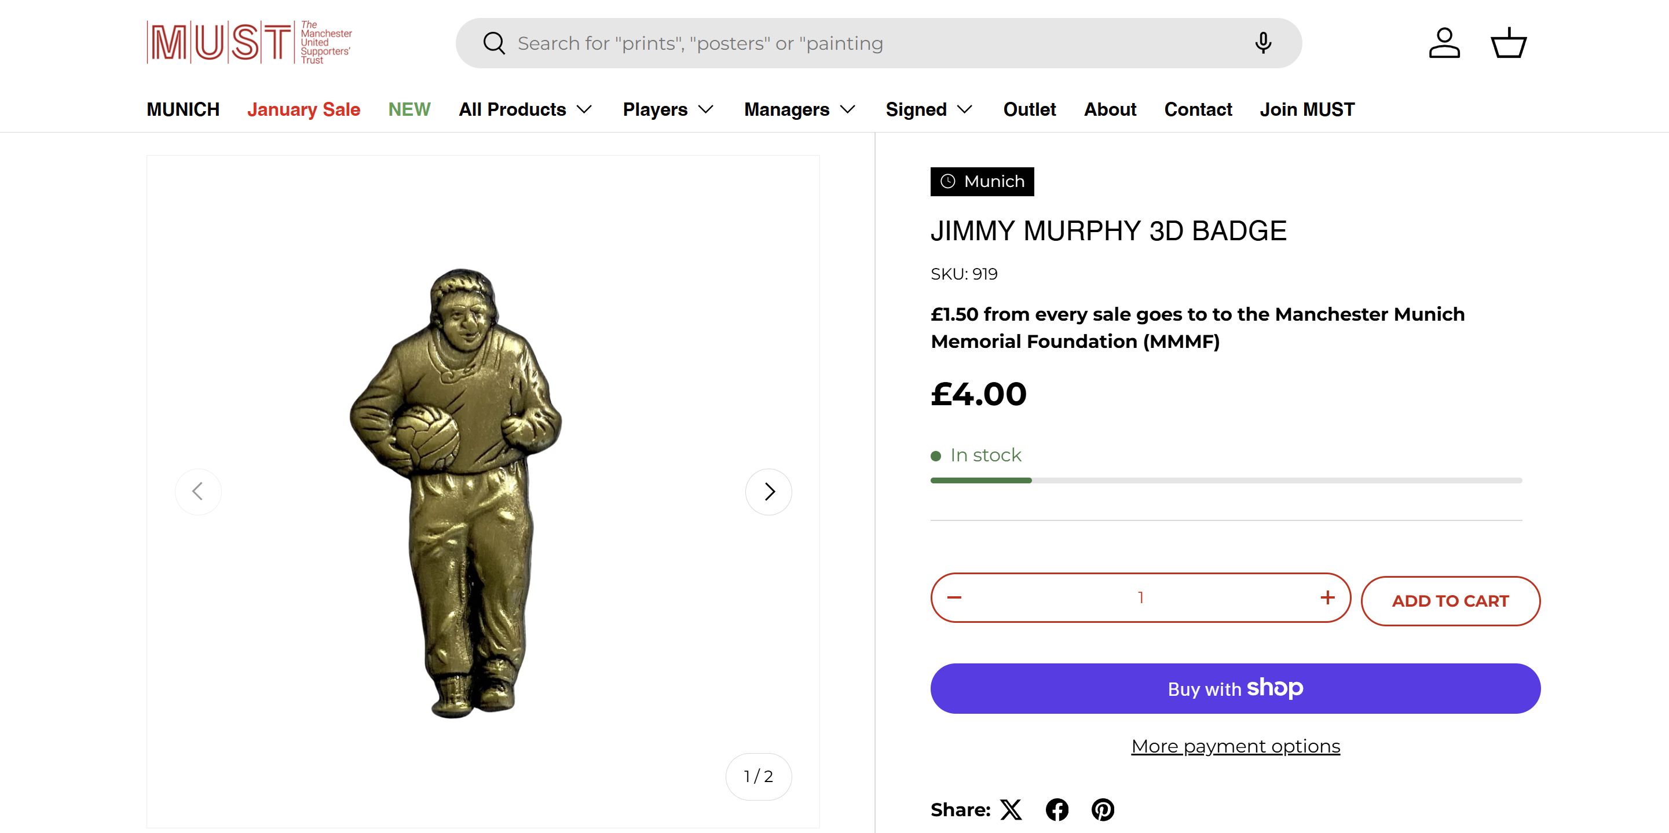Click the MUST logo in the header
The height and width of the screenshot is (833, 1669).
click(x=250, y=43)
